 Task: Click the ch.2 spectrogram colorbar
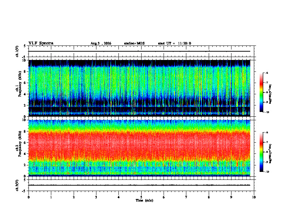click(261, 152)
